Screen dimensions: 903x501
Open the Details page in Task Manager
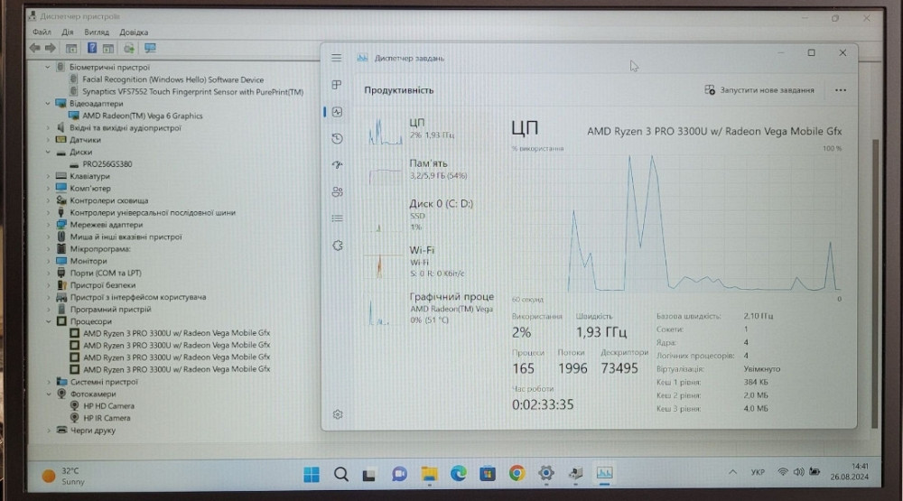point(338,218)
